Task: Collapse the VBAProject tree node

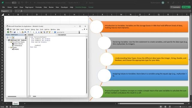Action: [7, 40]
